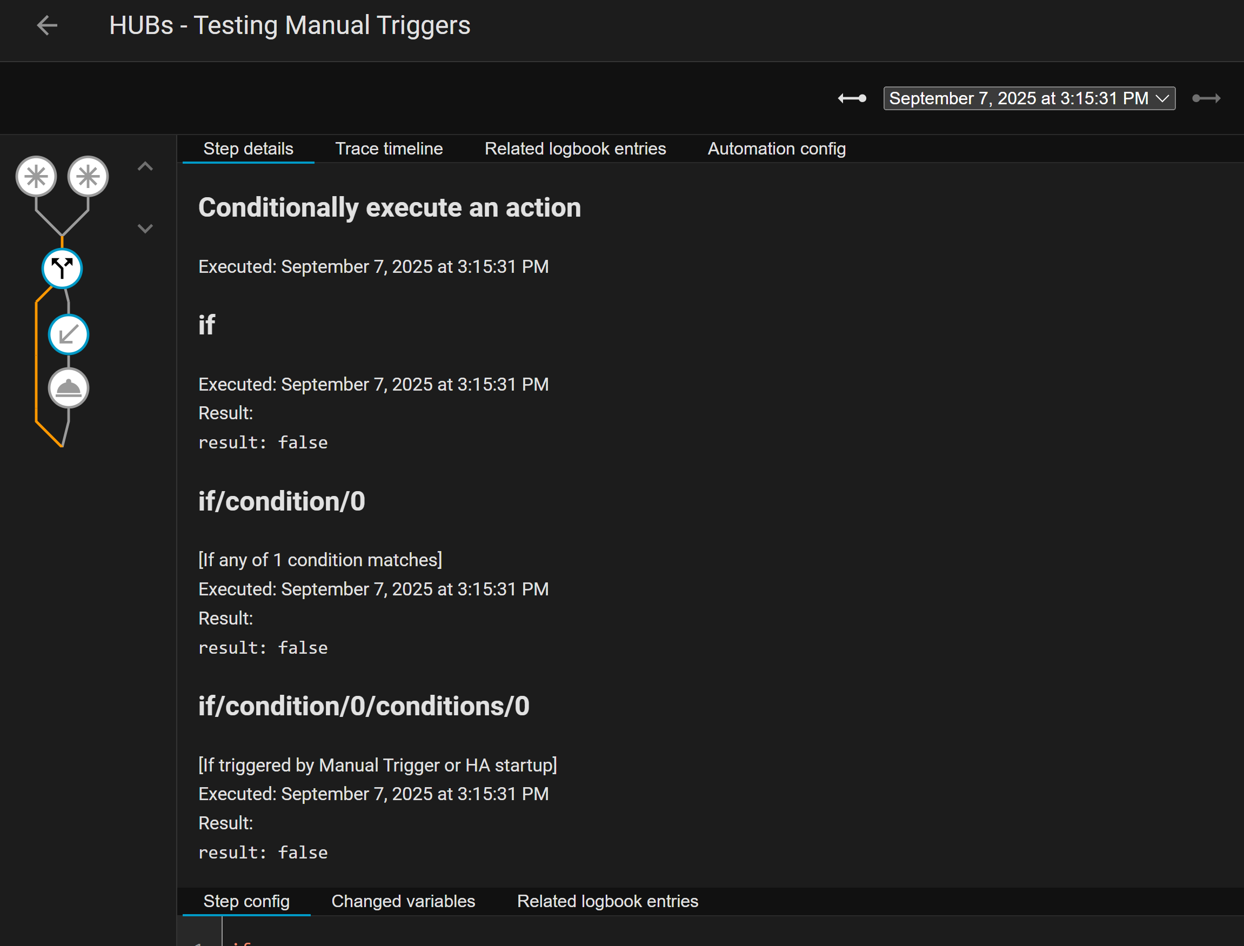Select the diagonal-arrow node in the graph

pos(69,334)
